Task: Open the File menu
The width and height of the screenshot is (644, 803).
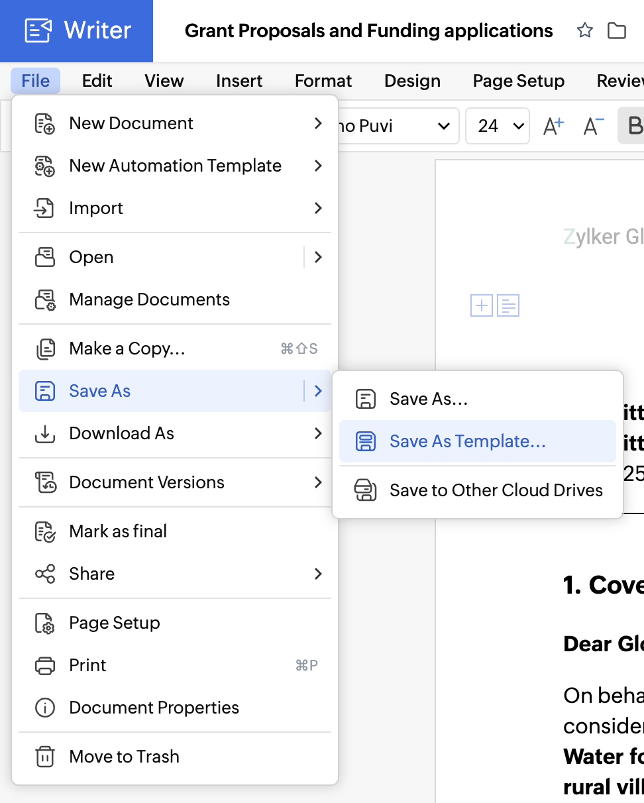Action: pyautogui.click(x=35, y=81)
